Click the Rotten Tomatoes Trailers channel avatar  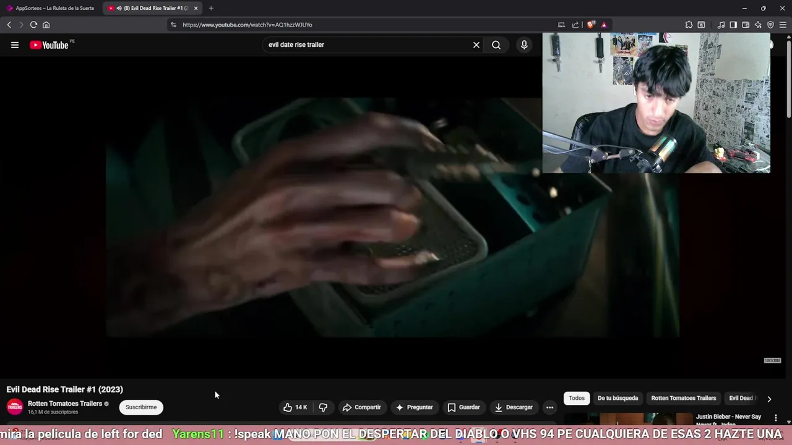pyautogui.click(x=15, y=407)
